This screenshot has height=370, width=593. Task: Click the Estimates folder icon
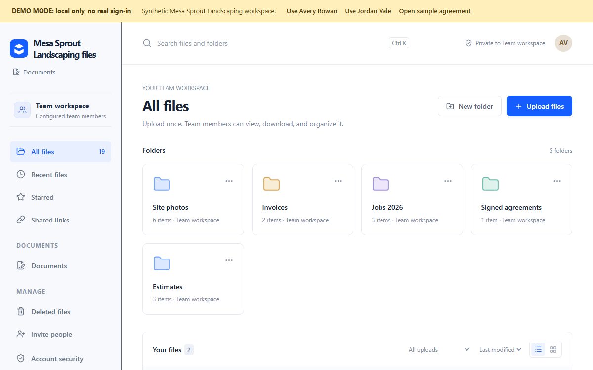162,263
